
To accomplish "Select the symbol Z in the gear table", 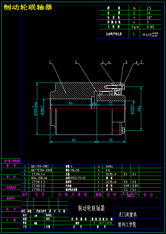I will click(134, 13).
